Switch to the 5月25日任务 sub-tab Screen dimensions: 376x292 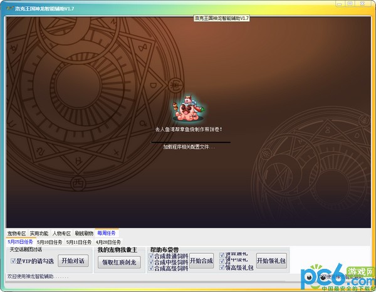tap(21, 242)
